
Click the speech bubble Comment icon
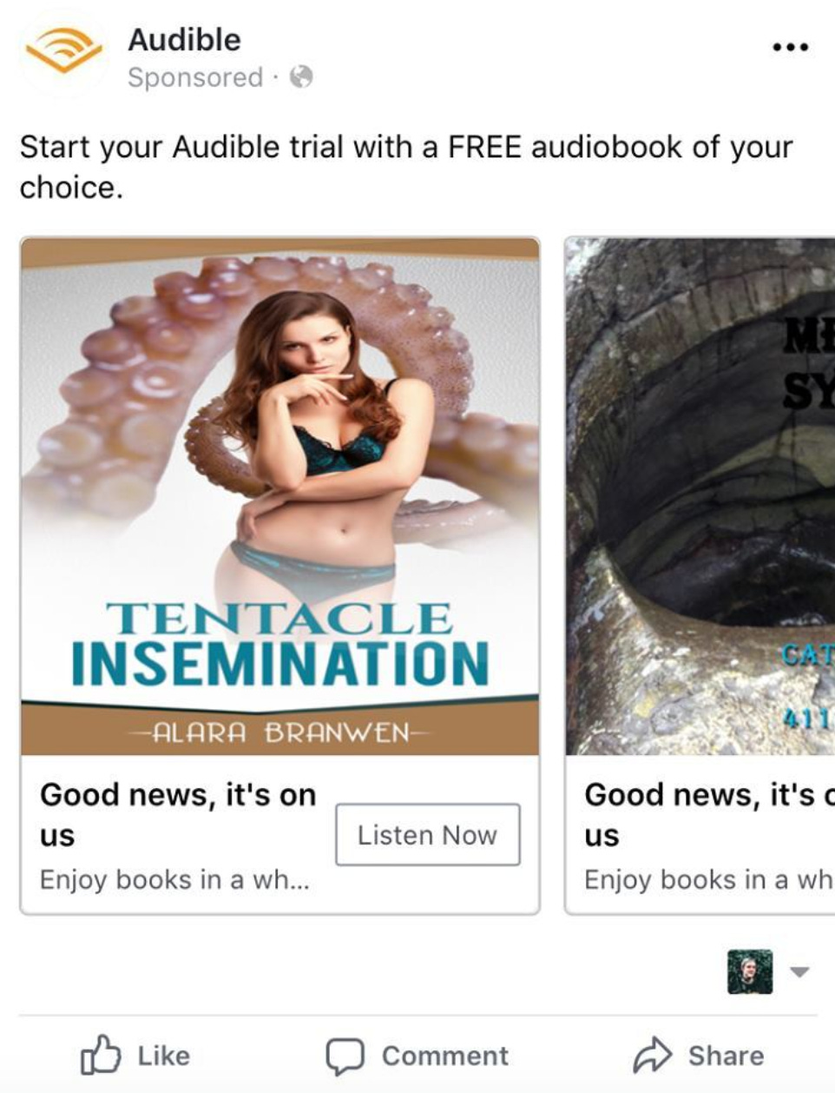click(x=345, y=1057)
